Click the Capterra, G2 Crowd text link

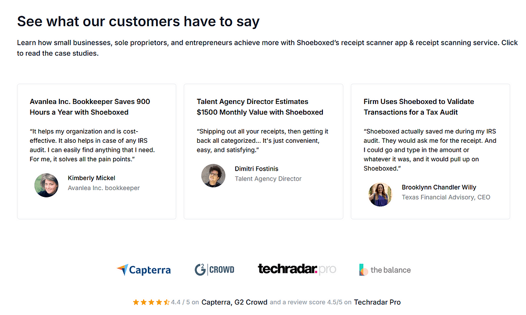point(234,302)
